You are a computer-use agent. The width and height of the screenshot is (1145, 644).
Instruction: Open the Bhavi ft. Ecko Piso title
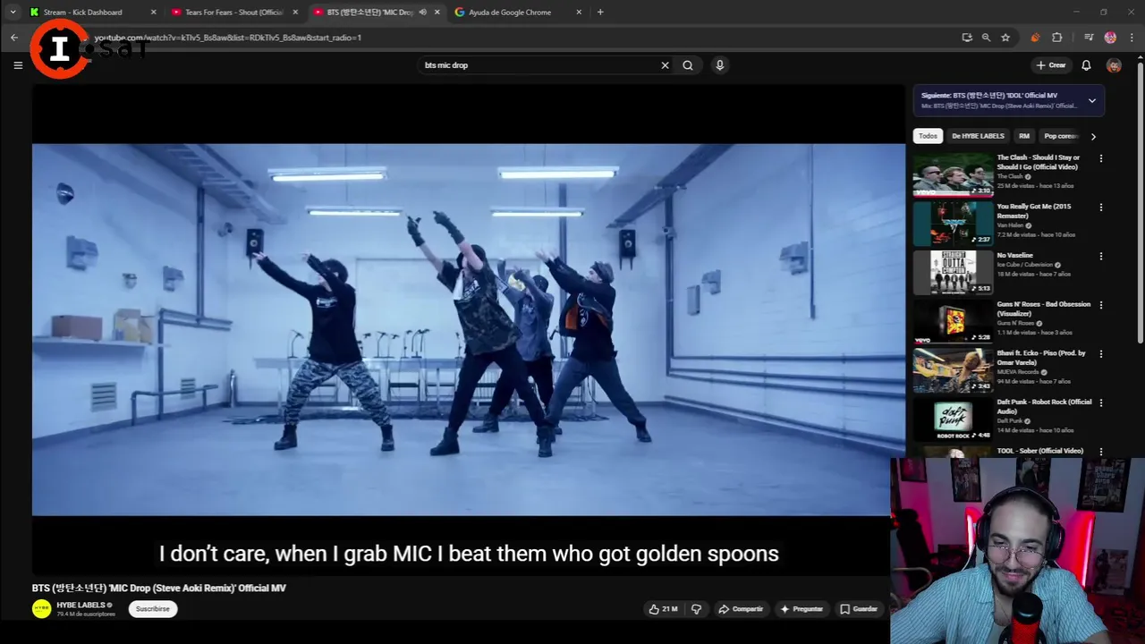pos(1042,358)
